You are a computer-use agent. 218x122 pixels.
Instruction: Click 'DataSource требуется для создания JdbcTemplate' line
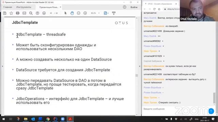[x=63, y=70]
